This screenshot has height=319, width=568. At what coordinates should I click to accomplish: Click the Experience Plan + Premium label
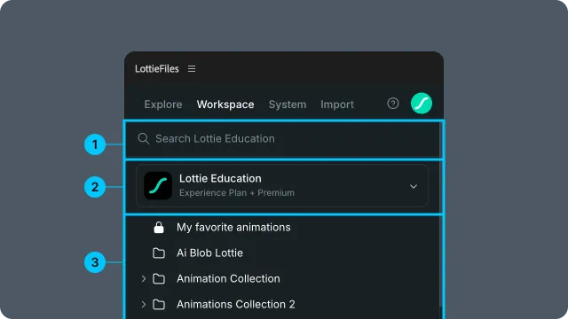click(x=237, y=193)
